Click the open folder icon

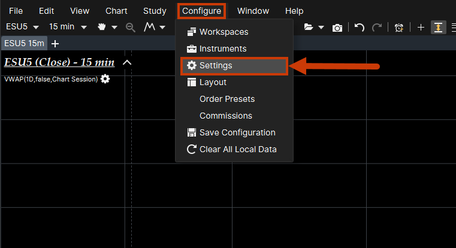309,28
